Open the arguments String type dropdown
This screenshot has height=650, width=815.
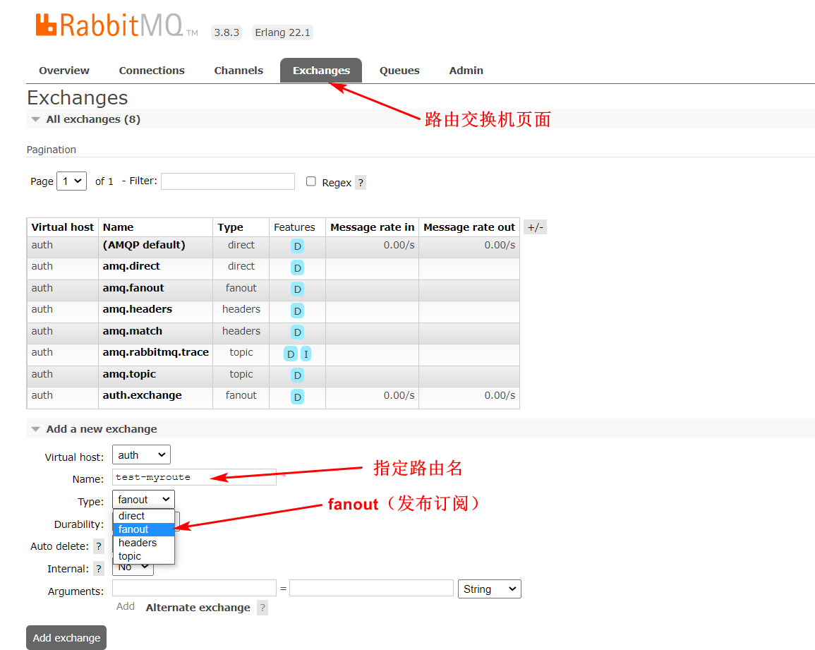[x=490, y=589]
